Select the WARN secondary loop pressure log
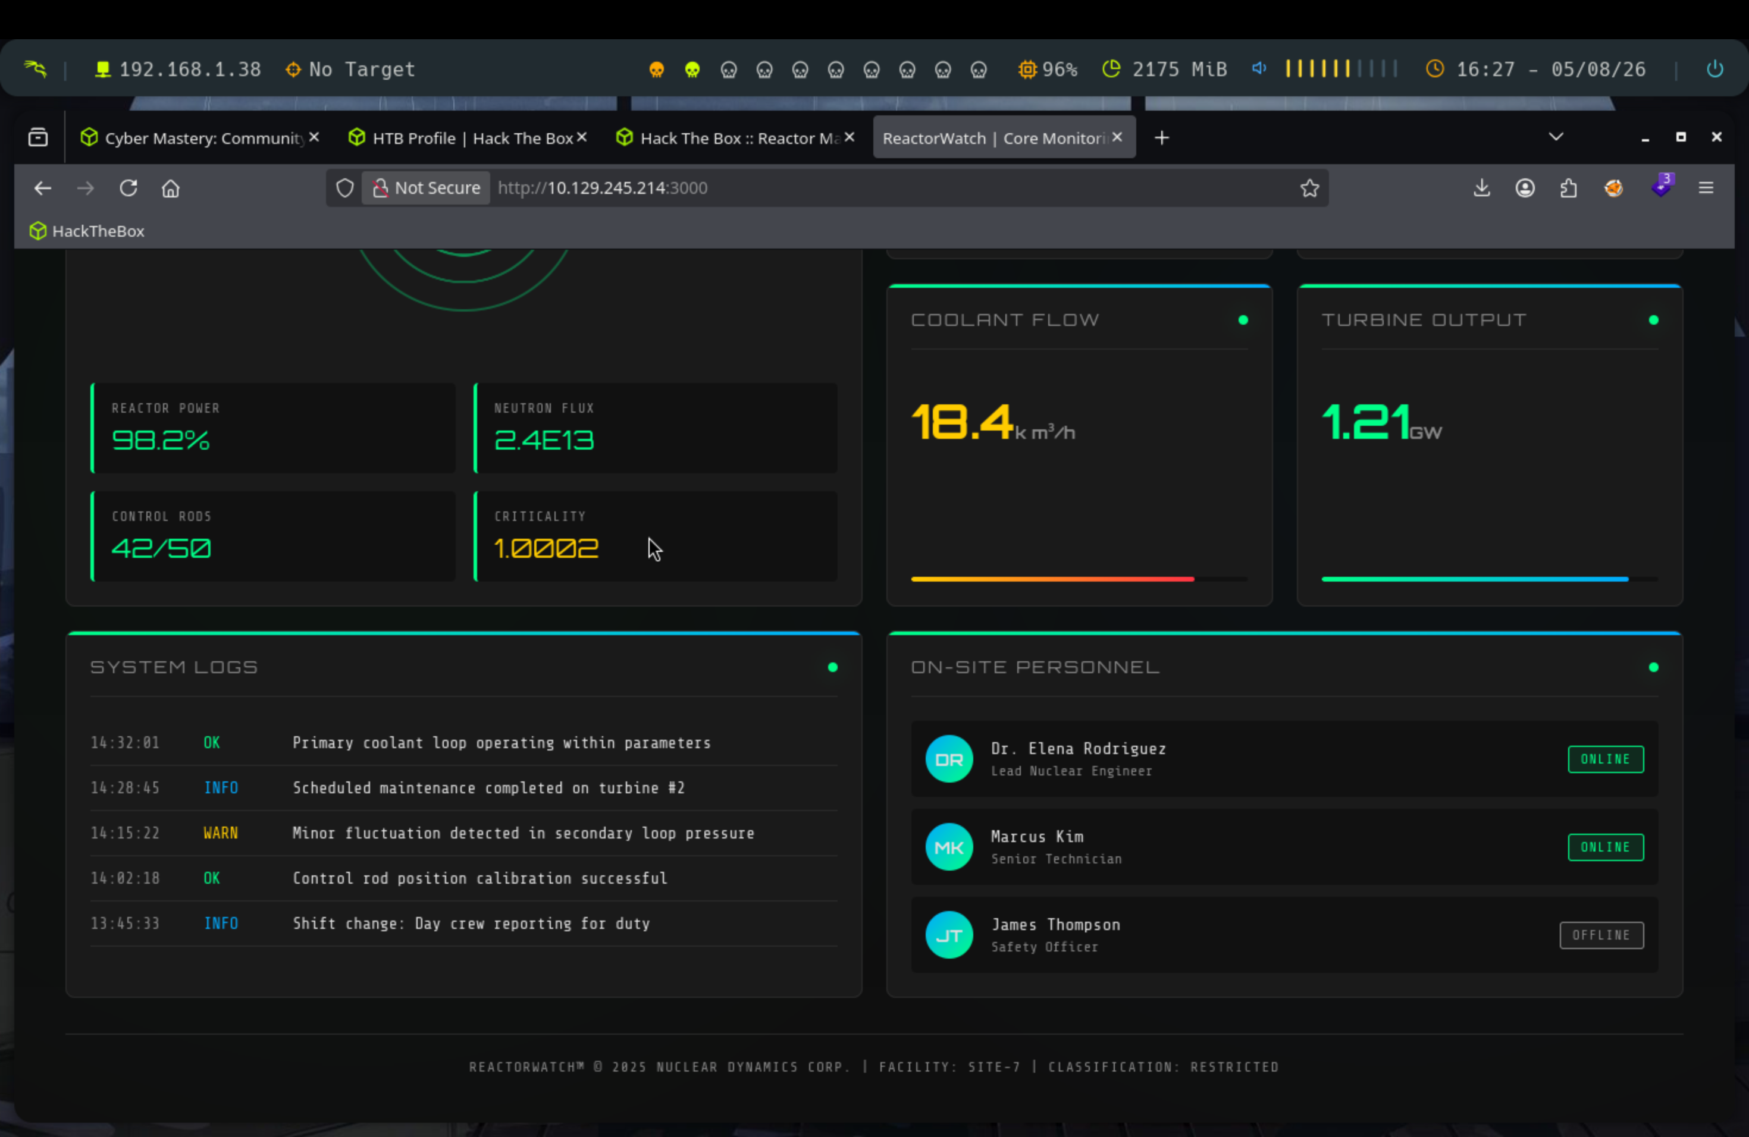 (463, 833)
